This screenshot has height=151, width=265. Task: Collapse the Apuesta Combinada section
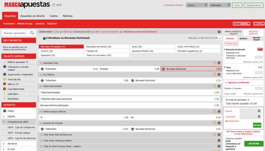tap(226, 83)
